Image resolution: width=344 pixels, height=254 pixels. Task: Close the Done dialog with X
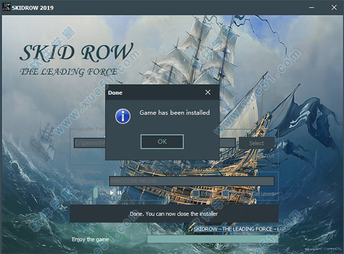coord(208,92)
